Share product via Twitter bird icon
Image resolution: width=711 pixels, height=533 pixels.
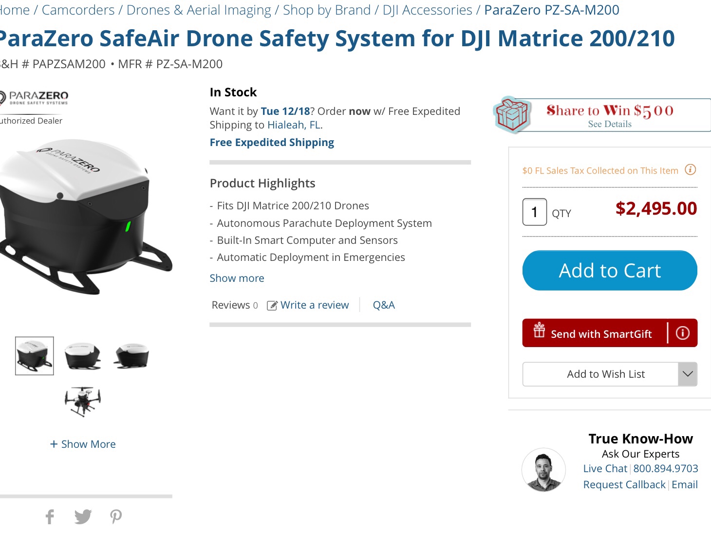click(83, 516)
